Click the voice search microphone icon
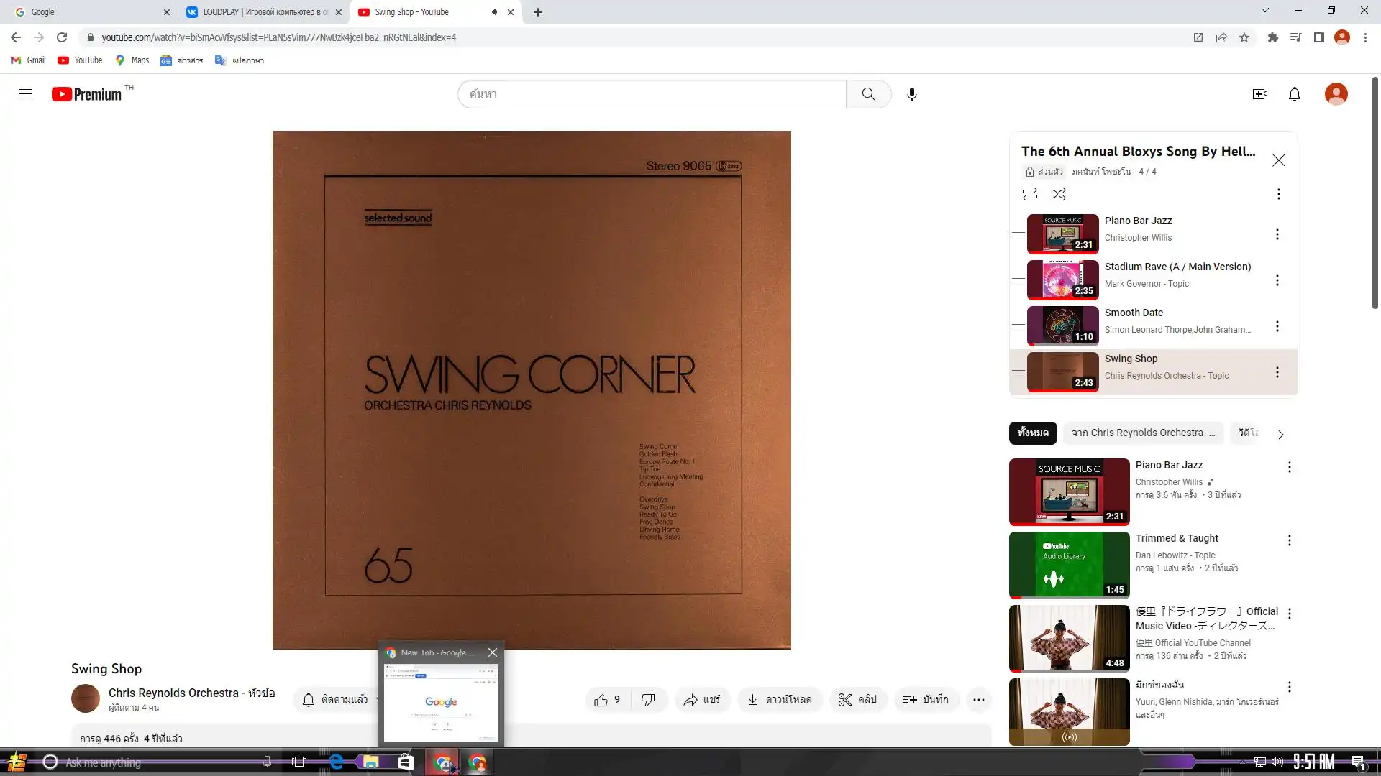This screenshot has height=776, width=1381. coord(911,94)
